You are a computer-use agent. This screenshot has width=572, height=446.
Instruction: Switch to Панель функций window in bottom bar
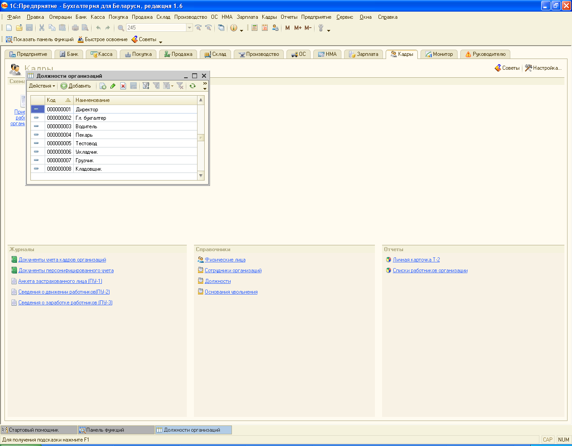coord(116,430)
